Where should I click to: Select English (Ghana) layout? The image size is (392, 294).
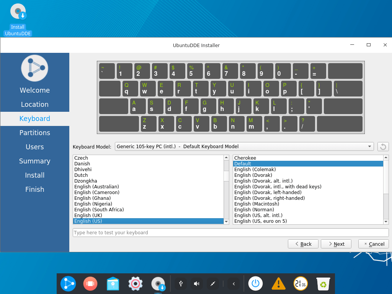148,198
